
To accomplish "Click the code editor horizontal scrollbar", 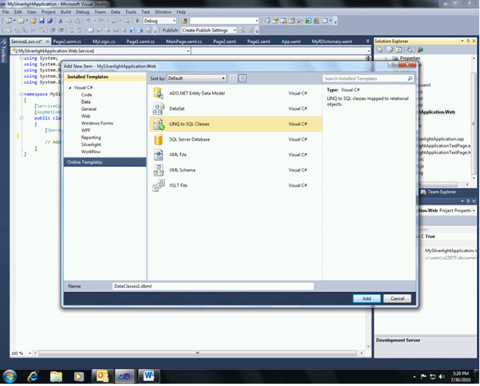I will click(198, 353).
